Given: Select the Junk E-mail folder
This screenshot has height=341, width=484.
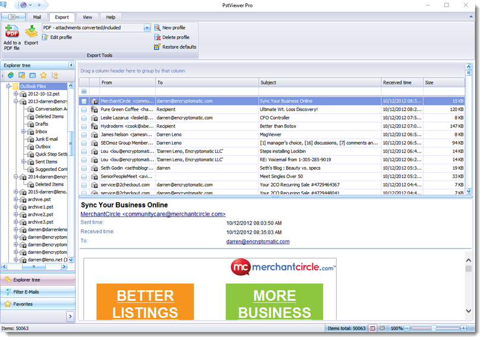Looking at the screenshot, I should pos(46,139).
